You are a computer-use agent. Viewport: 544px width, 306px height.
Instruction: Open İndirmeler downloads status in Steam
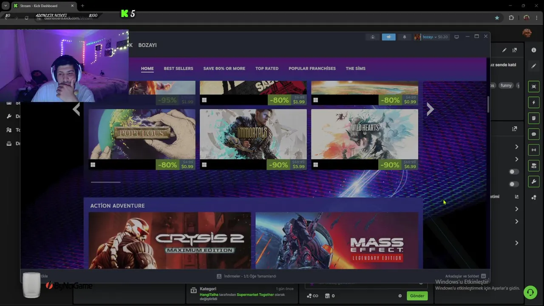[246, 276]
